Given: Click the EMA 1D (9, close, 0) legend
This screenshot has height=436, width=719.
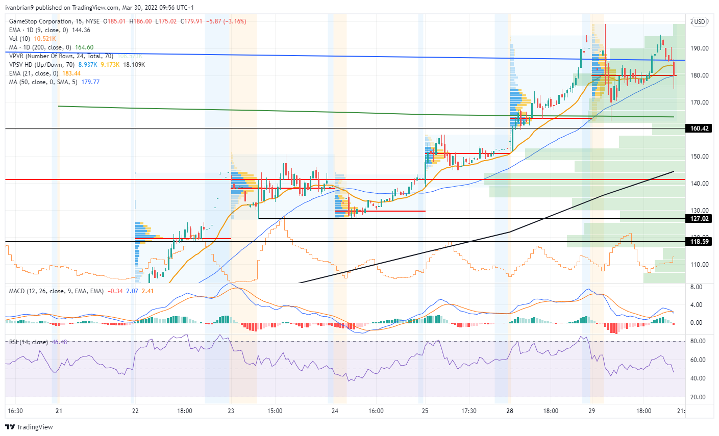Looking at the screenshot, I should pos(49,30).
